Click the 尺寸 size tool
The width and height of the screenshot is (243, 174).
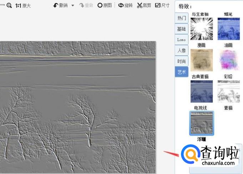tap(162, 5)
